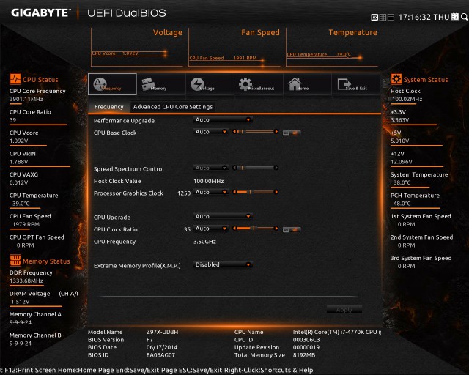Increase Processor Graphics Clock with right arrow

(x=276, y=192)
